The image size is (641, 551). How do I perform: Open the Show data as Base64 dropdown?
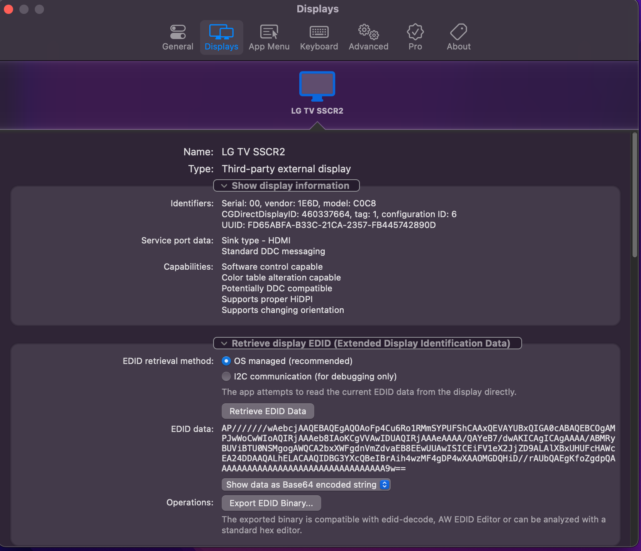coord(306,485)
